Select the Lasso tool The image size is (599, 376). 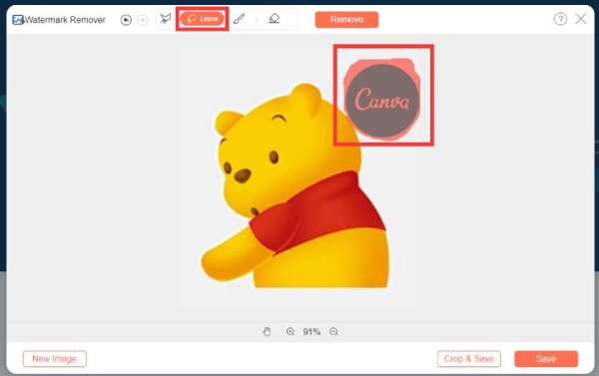(x=202, y=19)
